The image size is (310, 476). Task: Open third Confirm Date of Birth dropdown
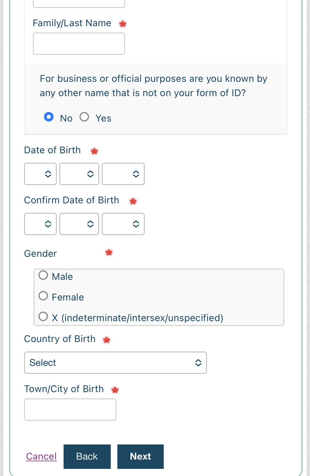click(123, 224)
